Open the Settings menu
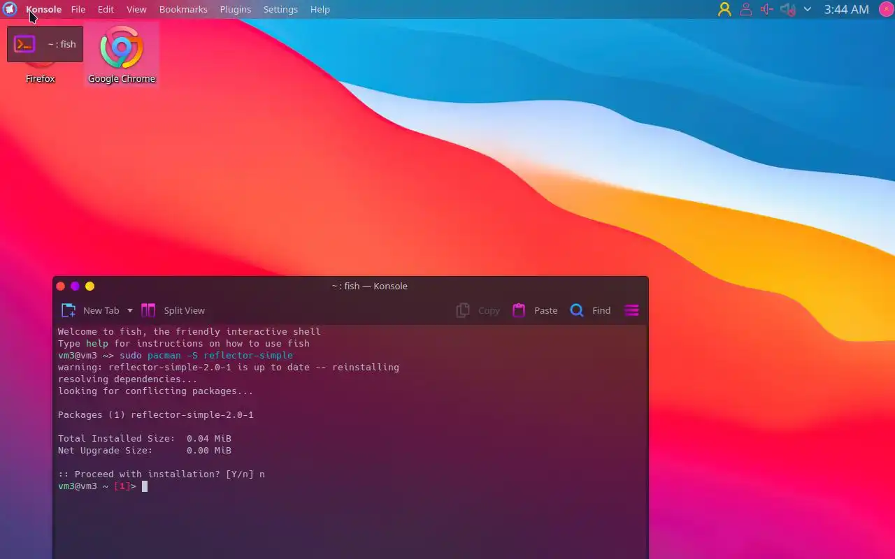895x559 pixels. (280, 9)
